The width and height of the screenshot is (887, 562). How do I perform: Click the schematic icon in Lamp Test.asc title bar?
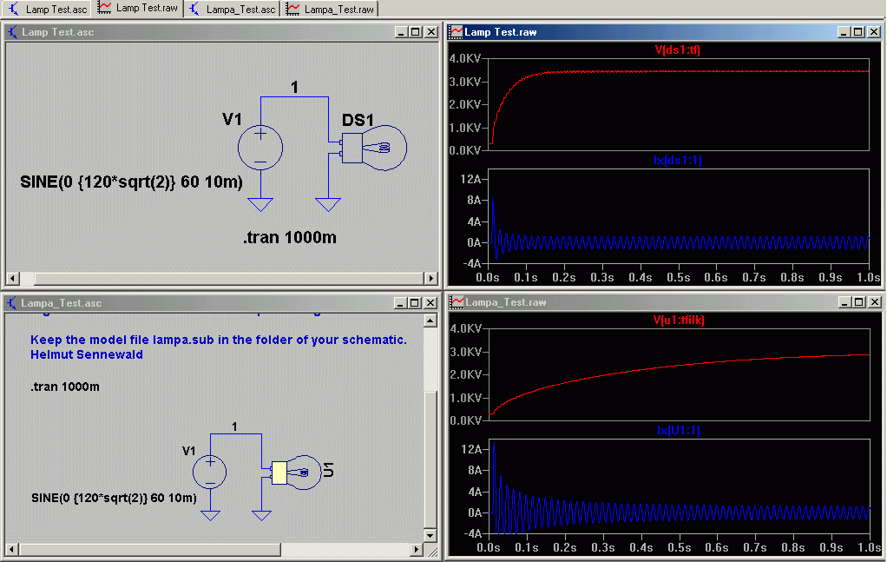[x=13, y=32]
